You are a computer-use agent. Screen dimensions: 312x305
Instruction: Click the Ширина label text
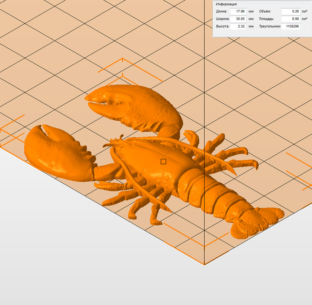point(222,19)
